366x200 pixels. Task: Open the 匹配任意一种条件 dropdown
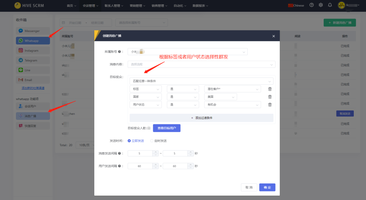201,81
